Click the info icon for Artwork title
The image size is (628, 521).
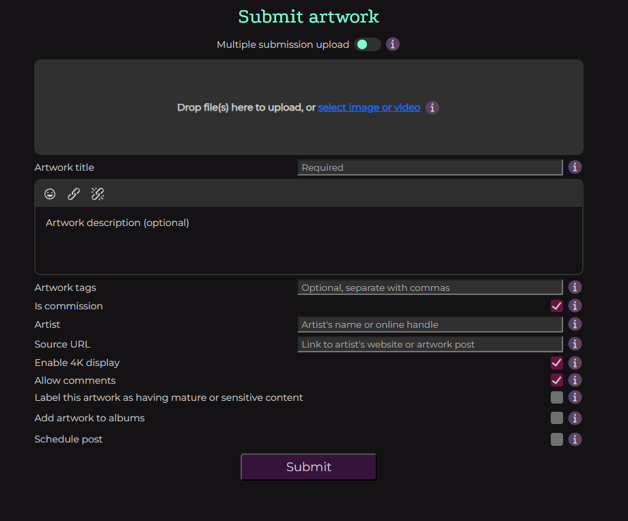[575, 167]
